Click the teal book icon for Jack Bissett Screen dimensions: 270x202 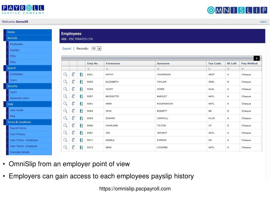pos(81,111)
